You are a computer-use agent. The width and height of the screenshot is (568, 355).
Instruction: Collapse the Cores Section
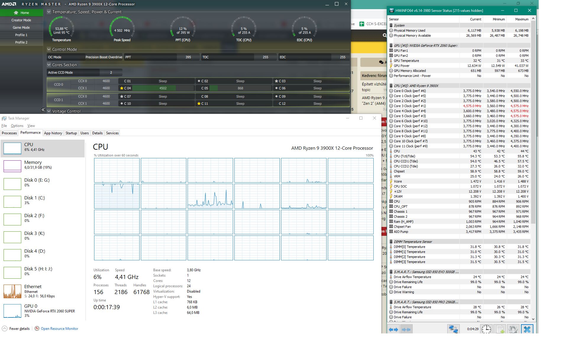click(x=49, y=65)
